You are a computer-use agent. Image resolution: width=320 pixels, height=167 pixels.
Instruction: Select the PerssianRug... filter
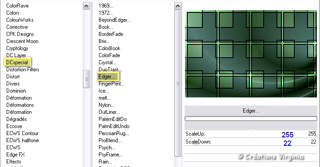114,133
